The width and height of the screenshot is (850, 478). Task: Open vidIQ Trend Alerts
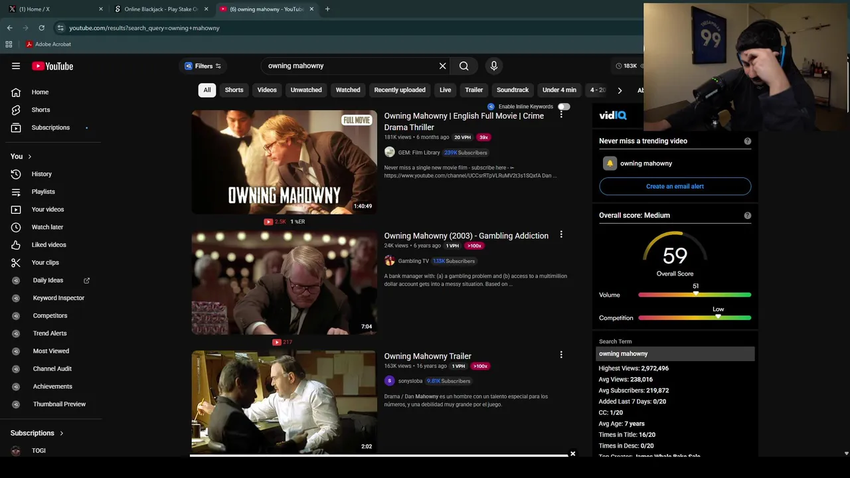50,333
